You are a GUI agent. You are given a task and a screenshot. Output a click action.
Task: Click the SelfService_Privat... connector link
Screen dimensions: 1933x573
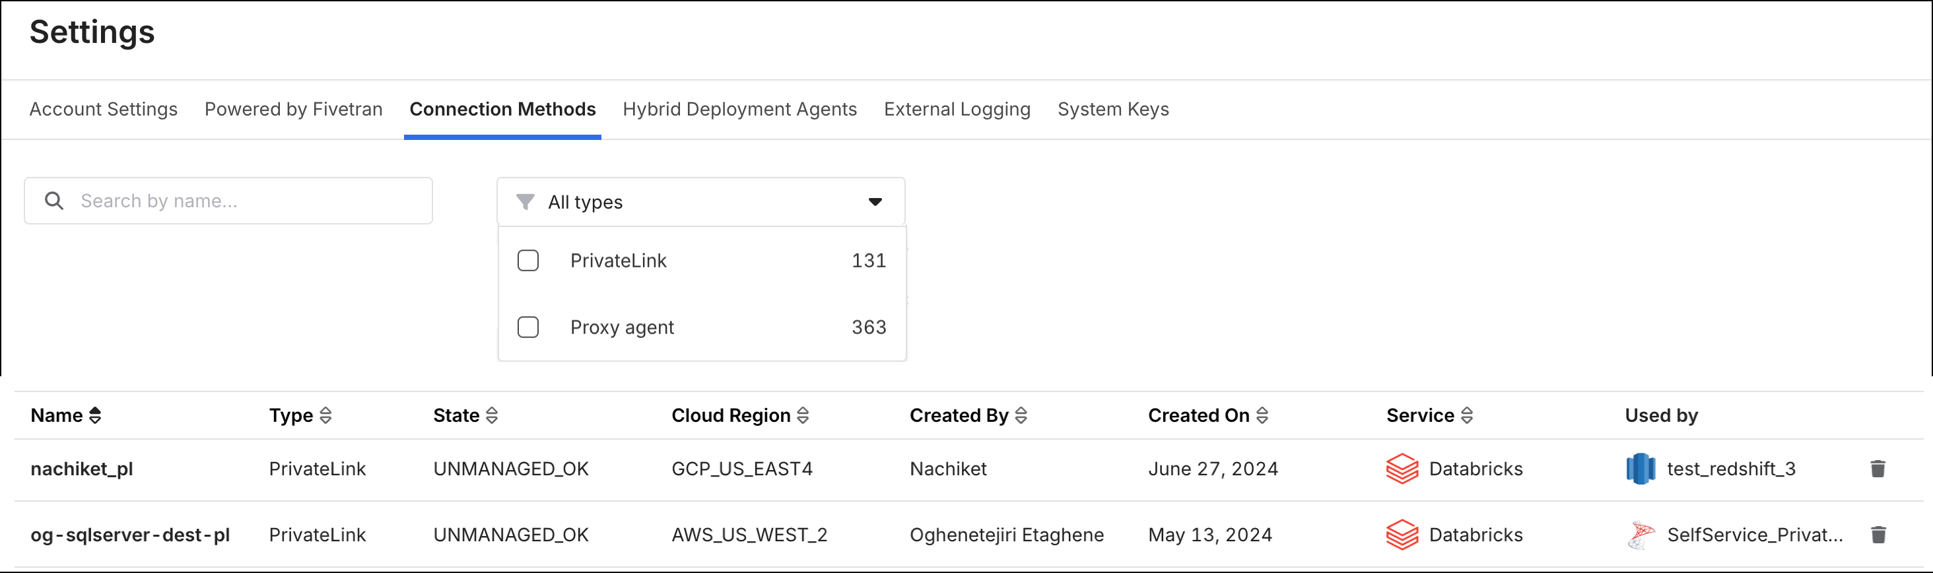coord(1755,535)
